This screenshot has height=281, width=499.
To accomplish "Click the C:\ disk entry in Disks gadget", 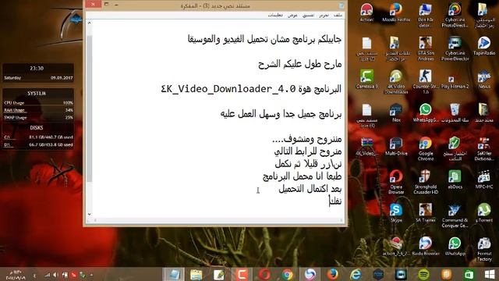I will (38, 137).
